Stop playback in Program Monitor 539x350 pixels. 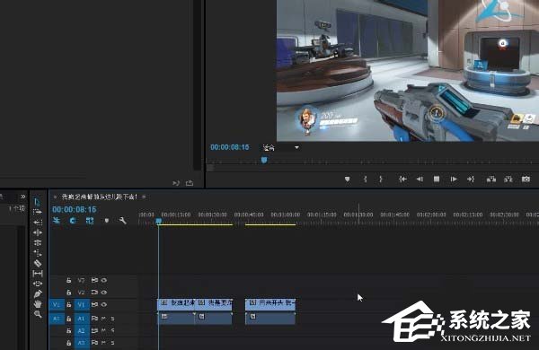437,179
